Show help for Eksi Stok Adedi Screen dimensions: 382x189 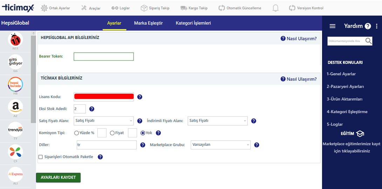coord(91,109)
